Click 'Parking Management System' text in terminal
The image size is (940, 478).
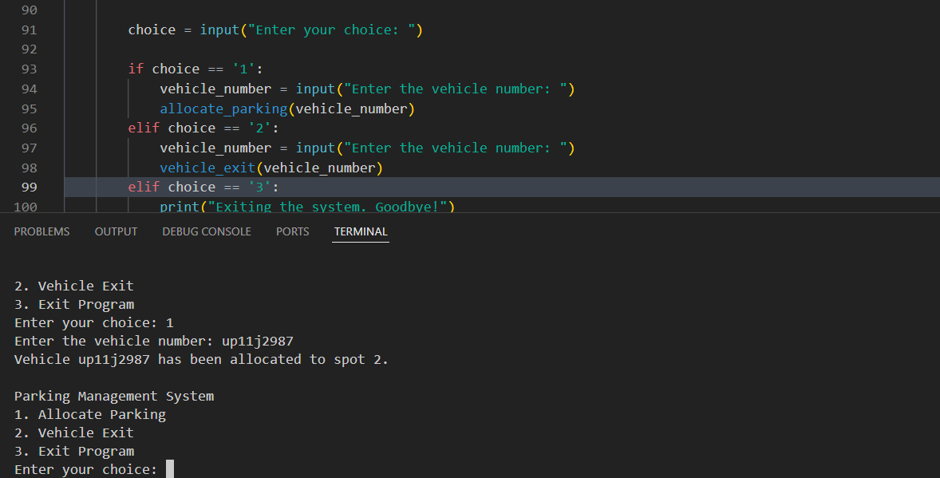114,396
